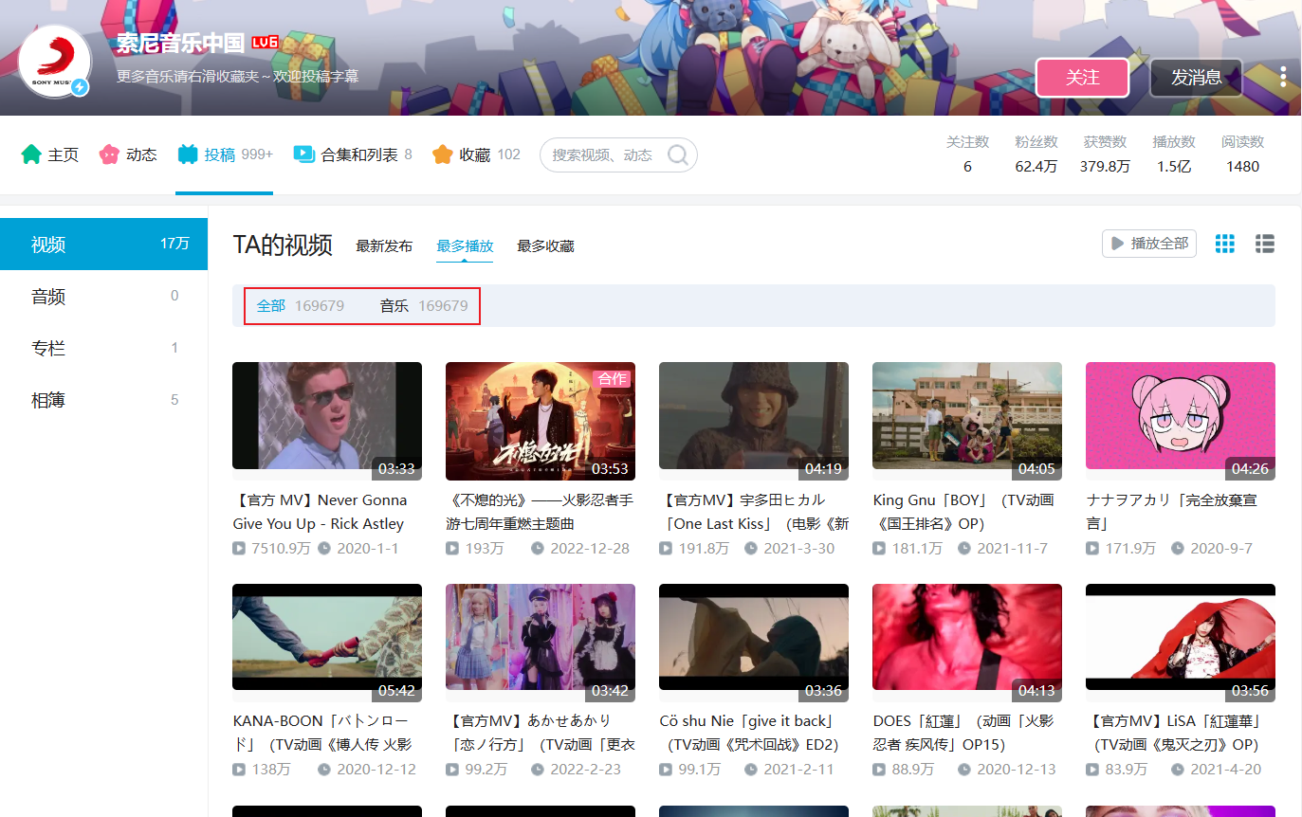Click the home (主页) house icon
This screenshot has width=1302, height=817.
click(x=31, y=154)
